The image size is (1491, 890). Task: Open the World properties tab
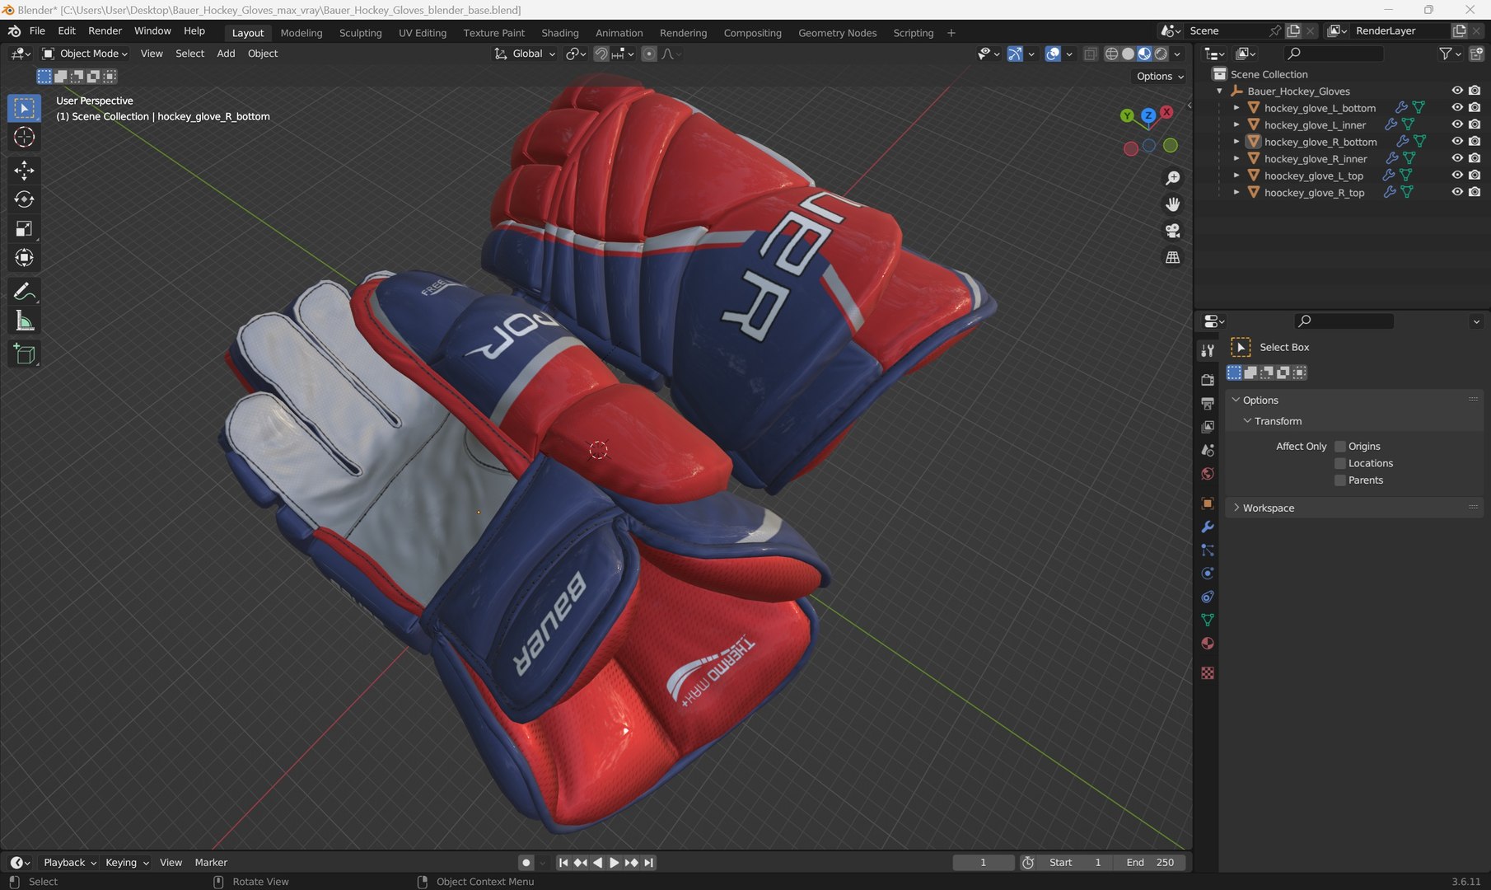[1208, 474]
